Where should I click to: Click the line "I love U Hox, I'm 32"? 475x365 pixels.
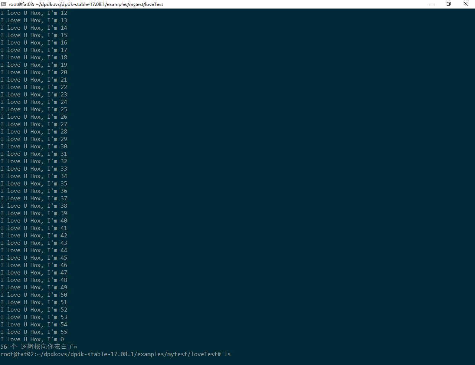point(34,161)
